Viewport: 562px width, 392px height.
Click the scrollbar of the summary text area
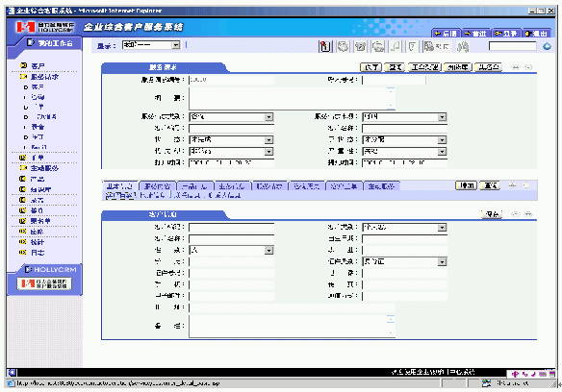pos(391,98)
